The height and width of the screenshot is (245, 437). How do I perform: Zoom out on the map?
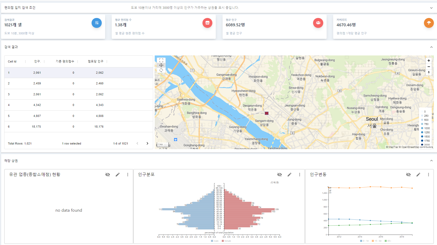click(x=429, y=67)
